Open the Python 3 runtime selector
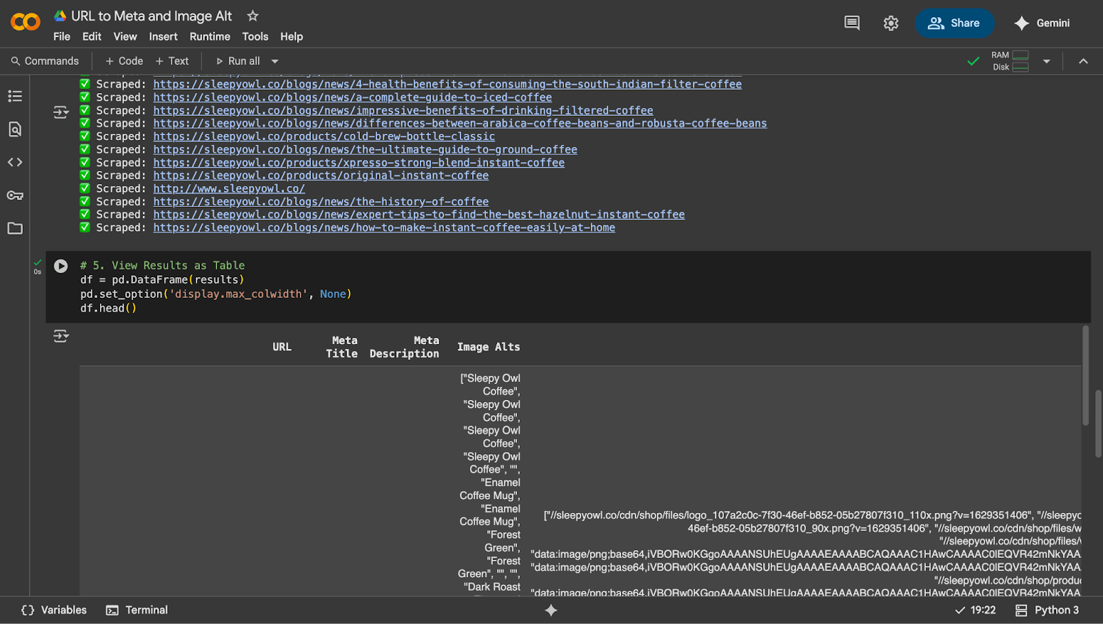 [1047, 610]
